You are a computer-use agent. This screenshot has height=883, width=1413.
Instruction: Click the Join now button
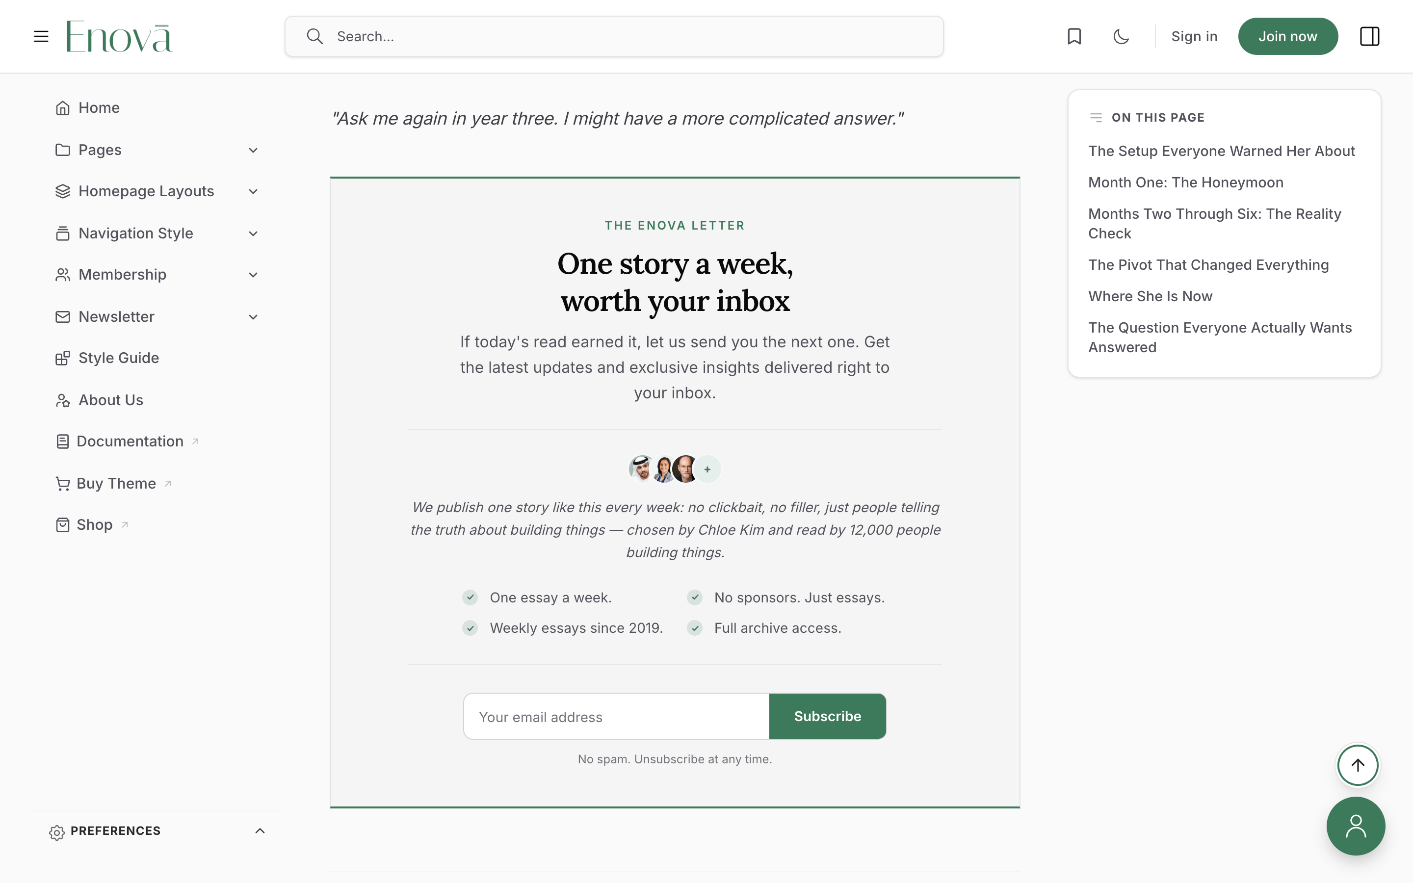point(1287,36)
